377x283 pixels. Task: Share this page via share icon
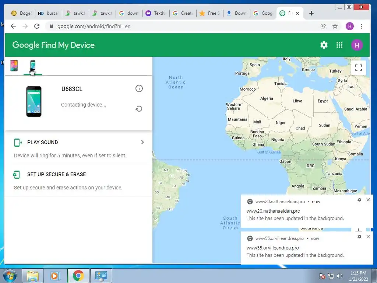[x=323, y=26]
